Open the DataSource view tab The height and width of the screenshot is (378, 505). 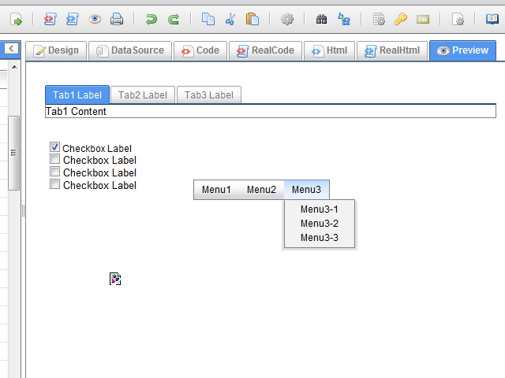pyautogui.click(x=129, y=50)
